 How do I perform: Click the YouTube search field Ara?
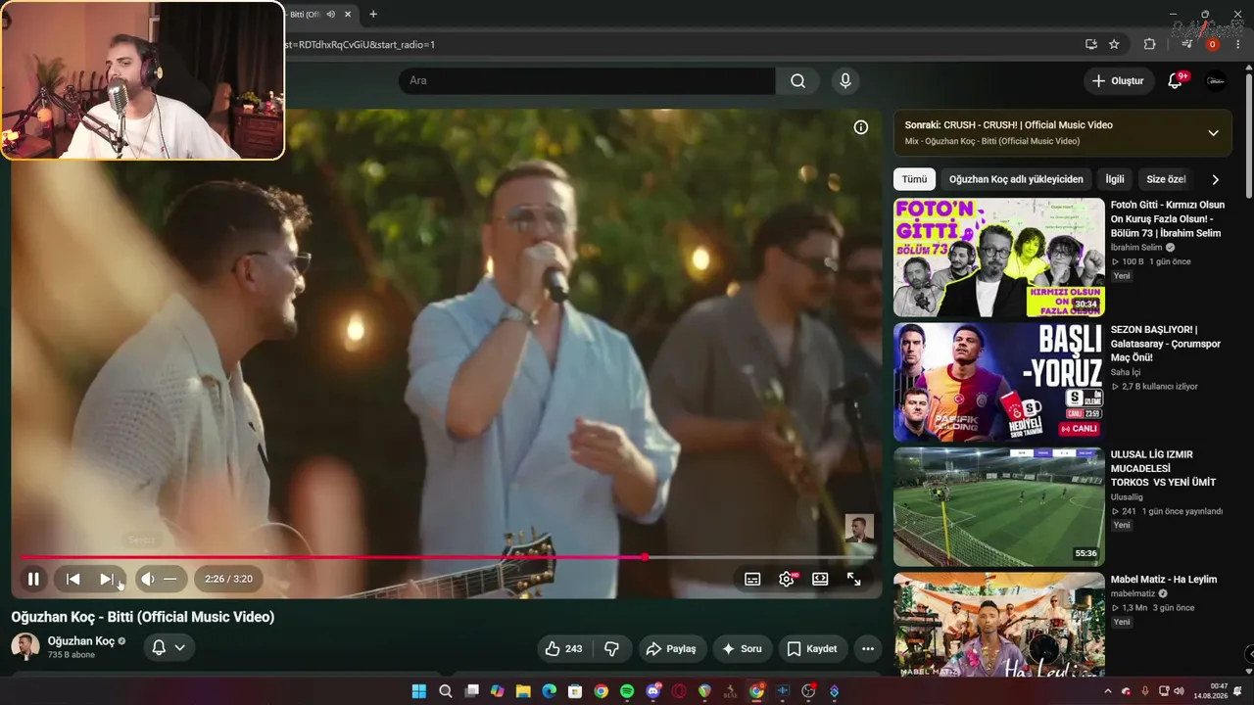[586, 80]
